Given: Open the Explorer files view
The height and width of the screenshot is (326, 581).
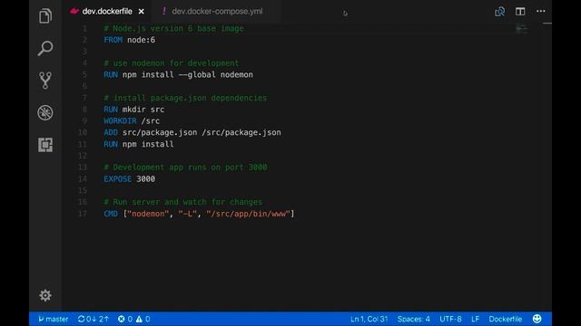Looking at the screenshot, I should [x=45, y=16].
